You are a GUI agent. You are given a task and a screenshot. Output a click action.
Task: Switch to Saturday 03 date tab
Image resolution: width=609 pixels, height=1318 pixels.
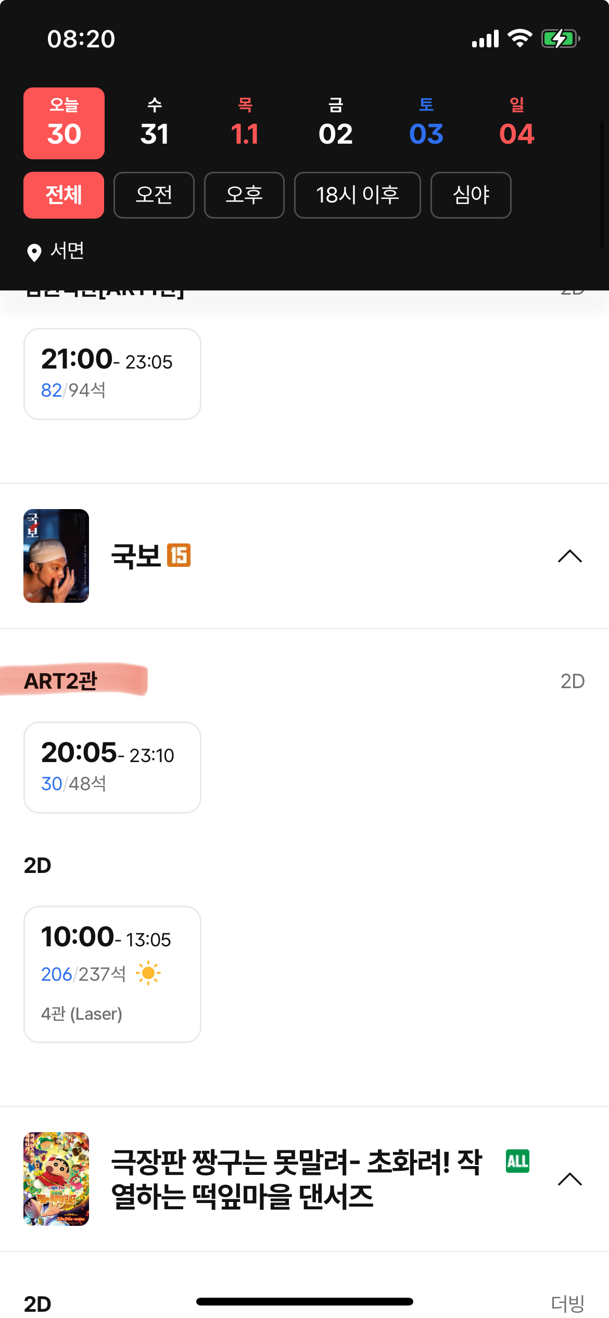pyautogui.click(x=426, y=123)
